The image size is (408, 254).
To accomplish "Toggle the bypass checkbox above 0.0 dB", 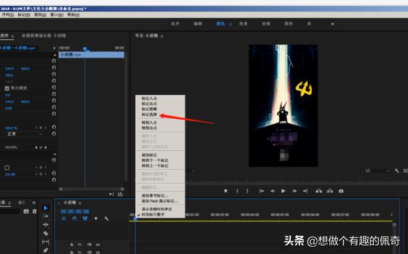I will (7, 167).
